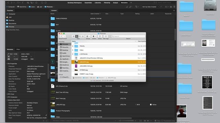Go back in Bridge navigation history
Image resolution: width=220 pixels, height=123 pixels.
coord(8,3)
